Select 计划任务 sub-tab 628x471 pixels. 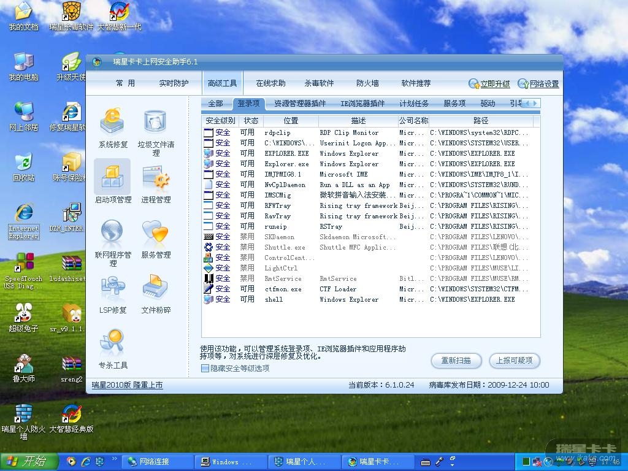[x=414, y=103]
